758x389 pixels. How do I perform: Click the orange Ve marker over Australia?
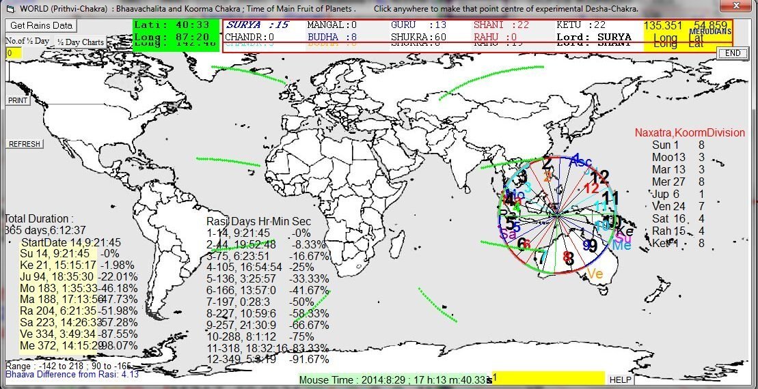(595, 274)
